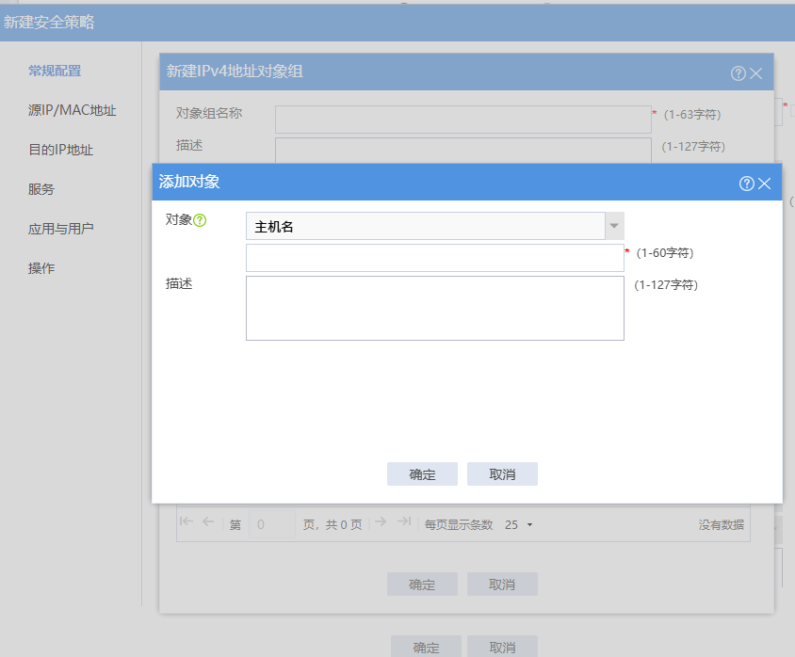795x657 pixels.
Task: Open the 应用与用户 section
Action: [x=60, y=229]
